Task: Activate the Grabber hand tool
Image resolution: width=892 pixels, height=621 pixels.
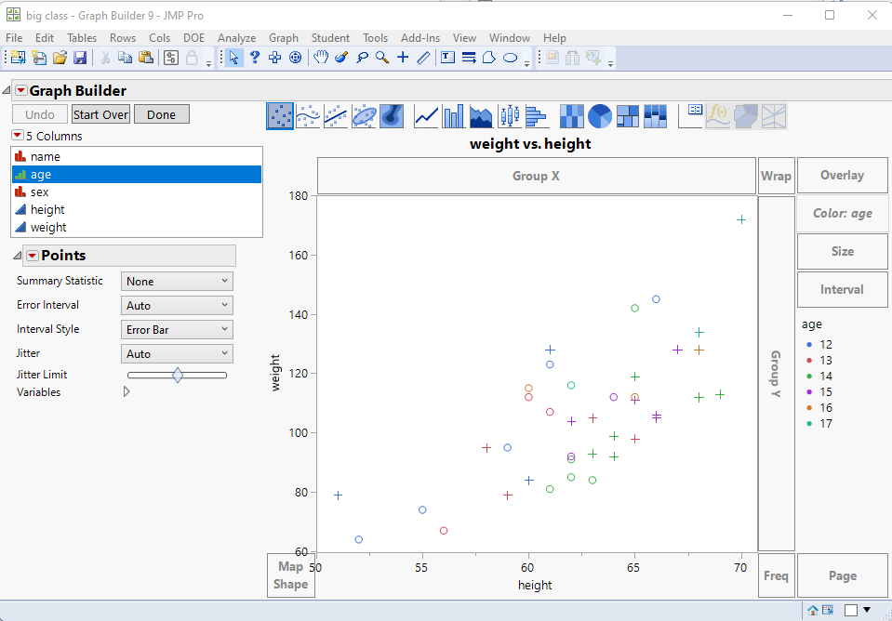Action: click(x=320, y=58)
